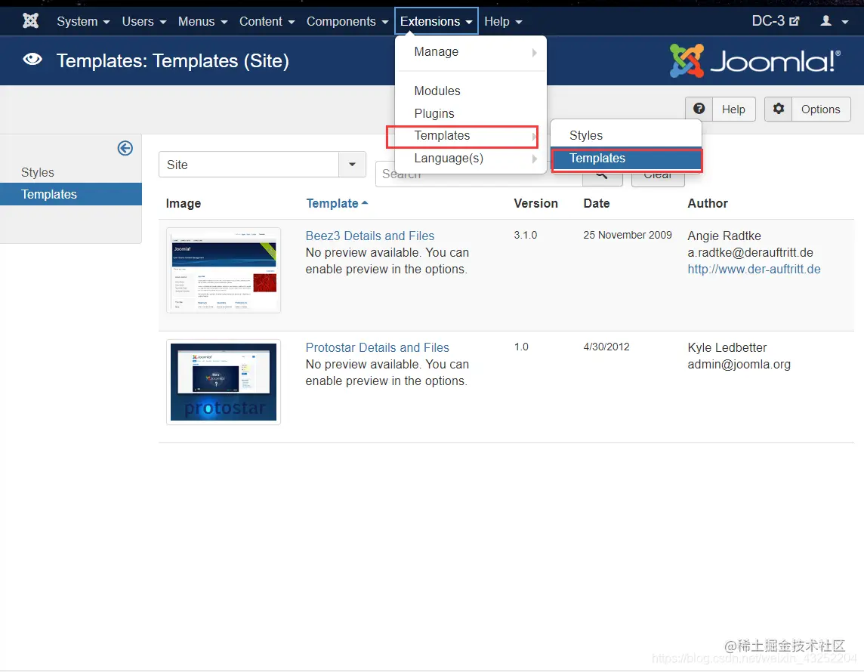This screenshot has width=864, height=672.
Task: Open the Site client dropdown
Action: tap(262, 165)
